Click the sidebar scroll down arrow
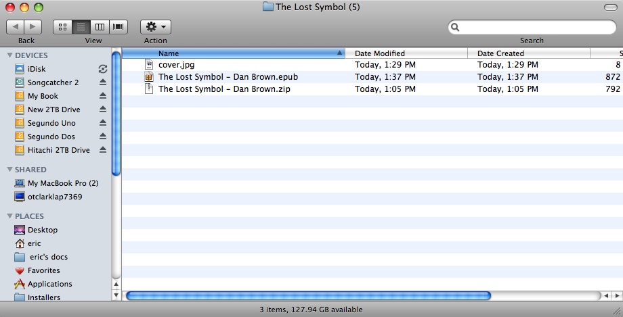Image resolution: width=623 pixels, height=317 pixels. coord(116,295)
